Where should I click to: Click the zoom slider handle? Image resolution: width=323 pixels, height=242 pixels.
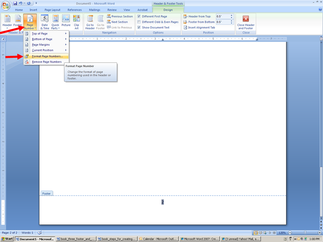305,233
